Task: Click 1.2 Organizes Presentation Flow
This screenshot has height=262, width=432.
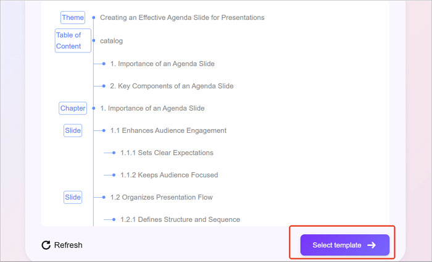Action: pyautogui.click(x=161, y=197)
